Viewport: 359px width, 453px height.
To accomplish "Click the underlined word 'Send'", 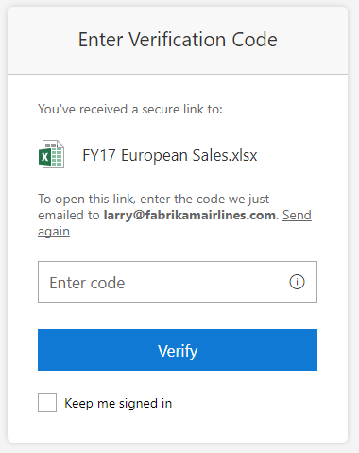I will click(297, 216).
